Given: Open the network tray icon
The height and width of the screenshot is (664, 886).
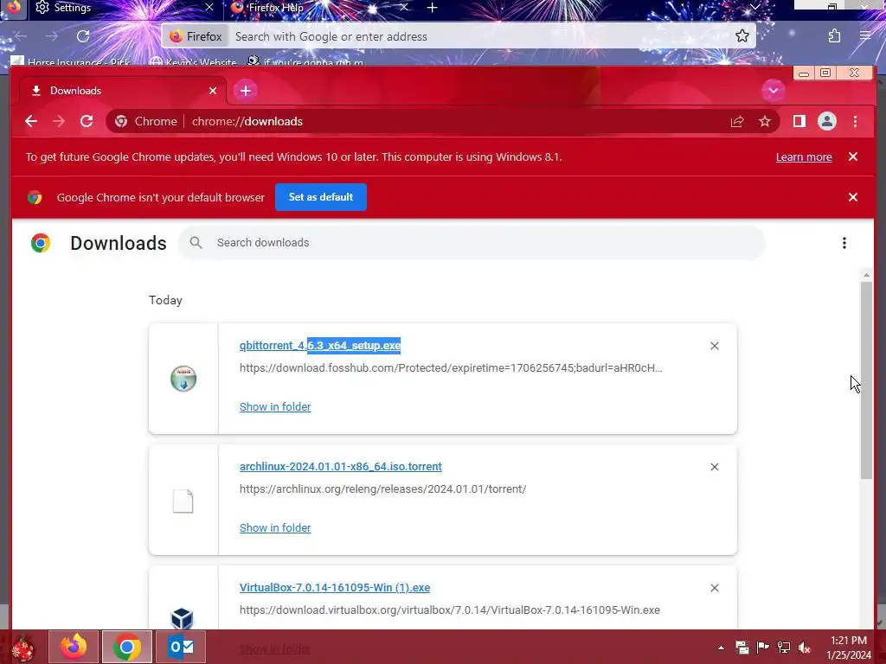Looking at the screenshot, I should [784, 648].
